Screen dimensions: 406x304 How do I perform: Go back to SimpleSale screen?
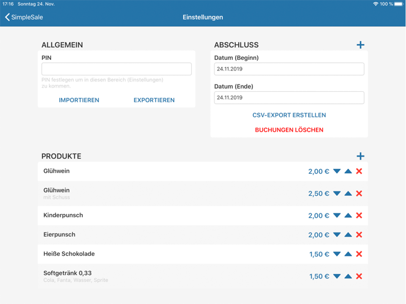coord(24,17)
